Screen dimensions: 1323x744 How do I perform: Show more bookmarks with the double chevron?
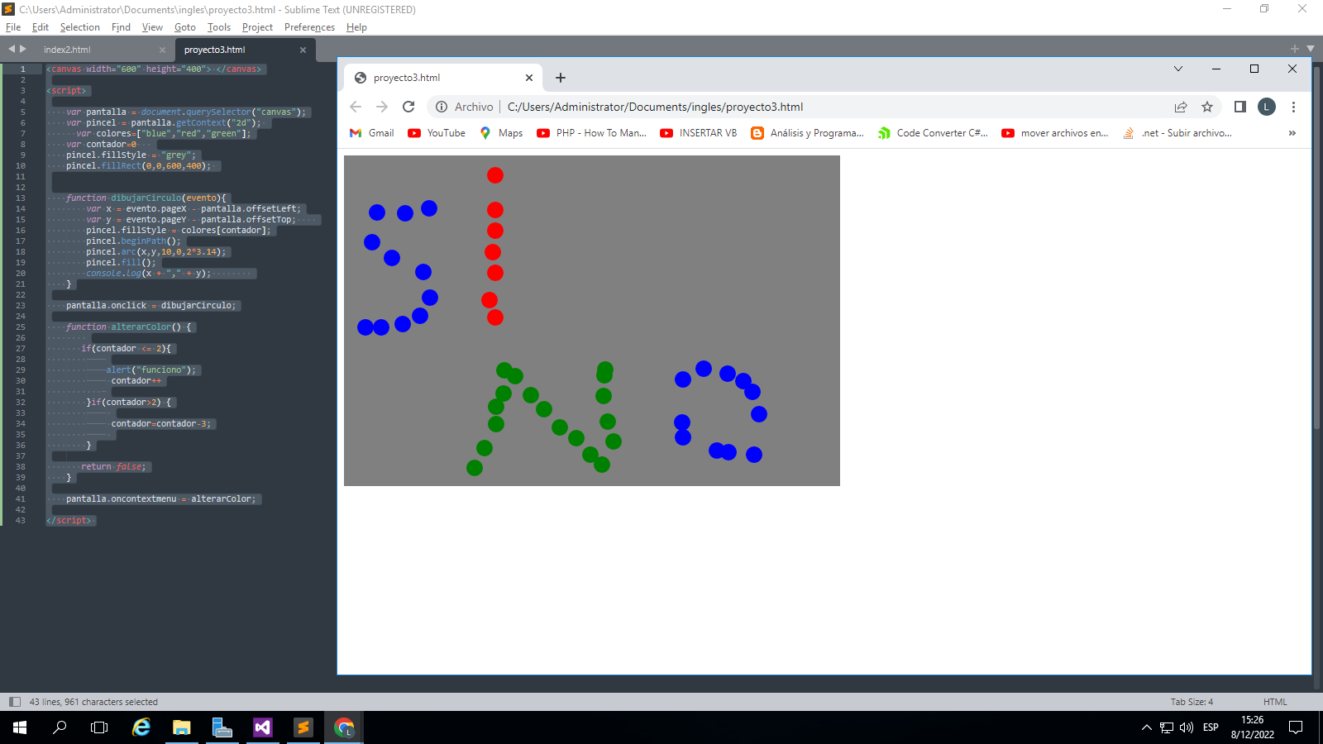[1292, 133]
